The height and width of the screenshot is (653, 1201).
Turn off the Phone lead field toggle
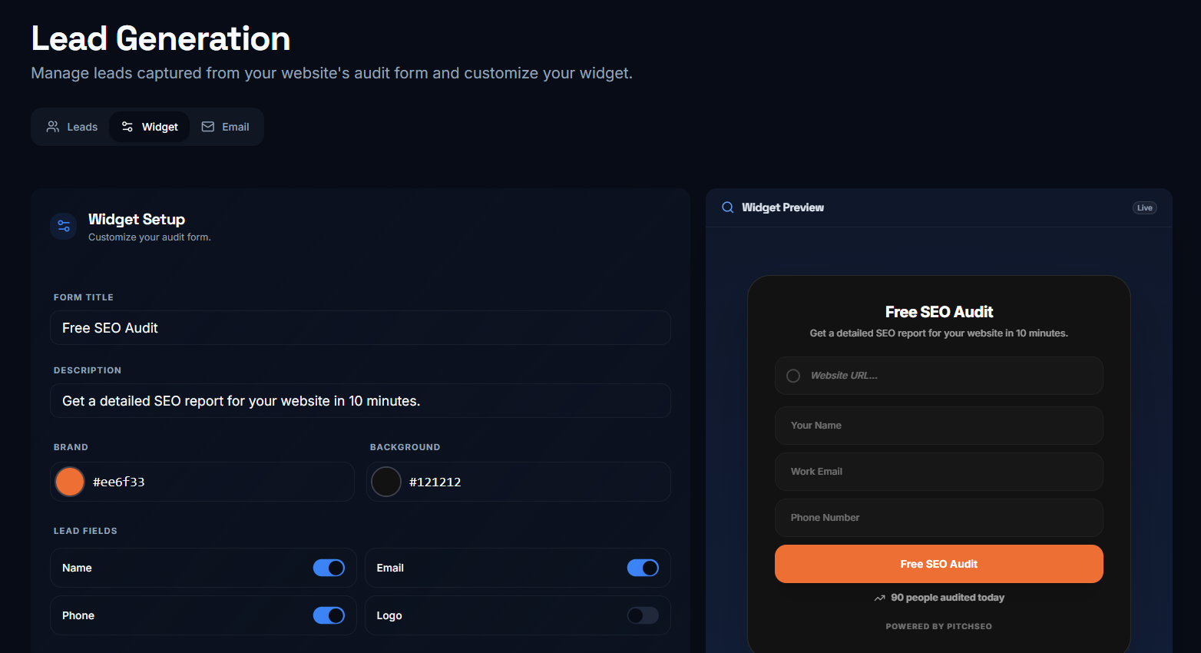329,615
